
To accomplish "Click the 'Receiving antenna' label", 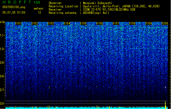I will coord(63,13).
